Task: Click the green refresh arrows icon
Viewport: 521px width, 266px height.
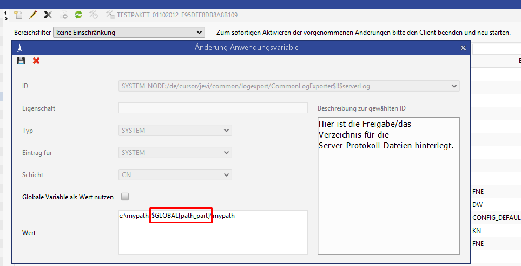Action: tap(78, 15)
